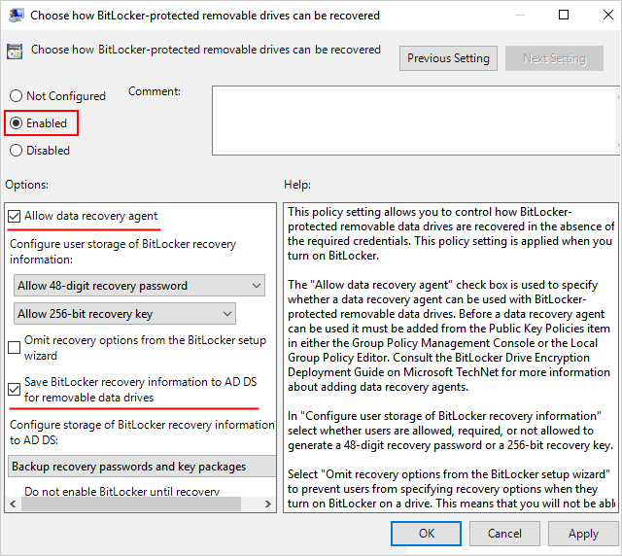Click the Next Setting button
Image resolution: width=622 pixels, height=556 pixels.
554,58
